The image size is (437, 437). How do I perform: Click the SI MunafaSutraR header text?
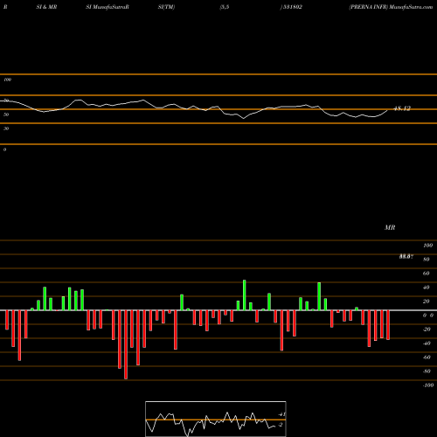pyautogui.click(x=108, y=7)
